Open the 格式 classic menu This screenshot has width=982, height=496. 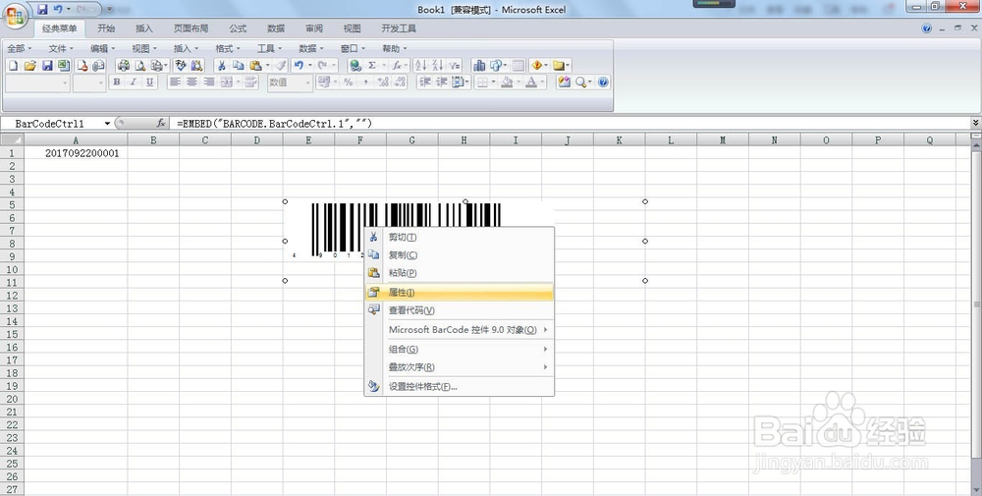228,48
